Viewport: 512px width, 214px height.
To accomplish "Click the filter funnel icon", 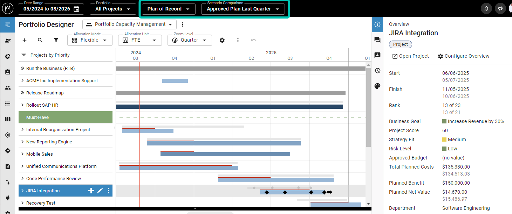I will coord(56,40).
